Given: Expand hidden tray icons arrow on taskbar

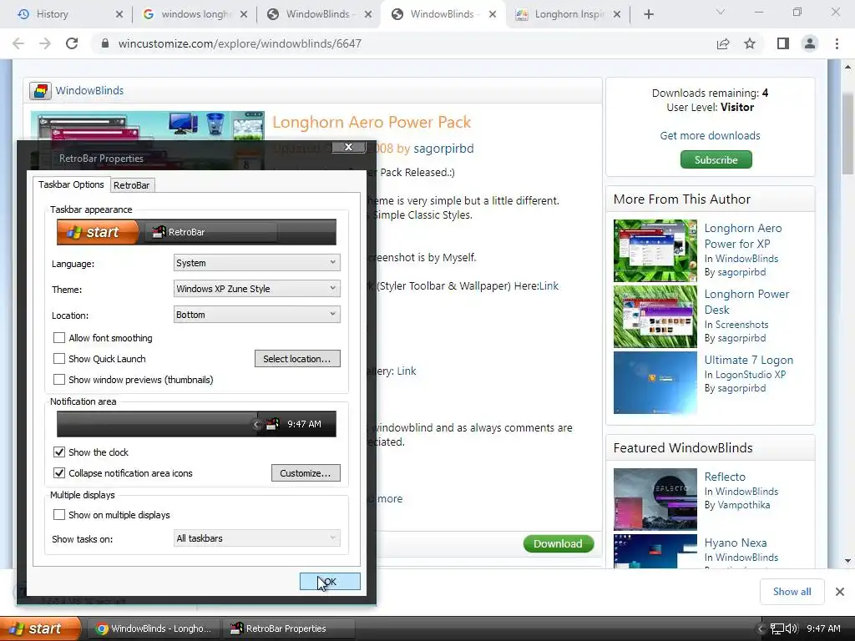Looking at the screenshot, I should (x=761, y=629).
